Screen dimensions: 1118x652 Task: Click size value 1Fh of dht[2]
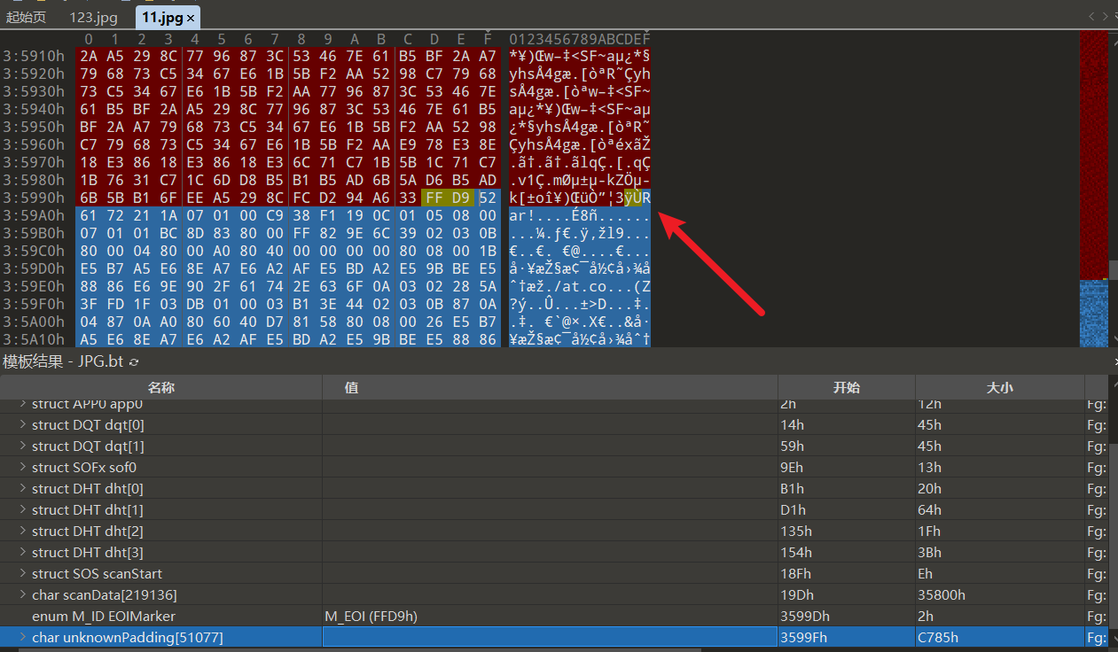pos(929,531)
